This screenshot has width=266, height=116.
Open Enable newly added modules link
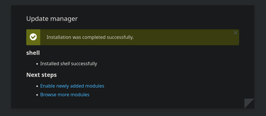tap(72, 86)
